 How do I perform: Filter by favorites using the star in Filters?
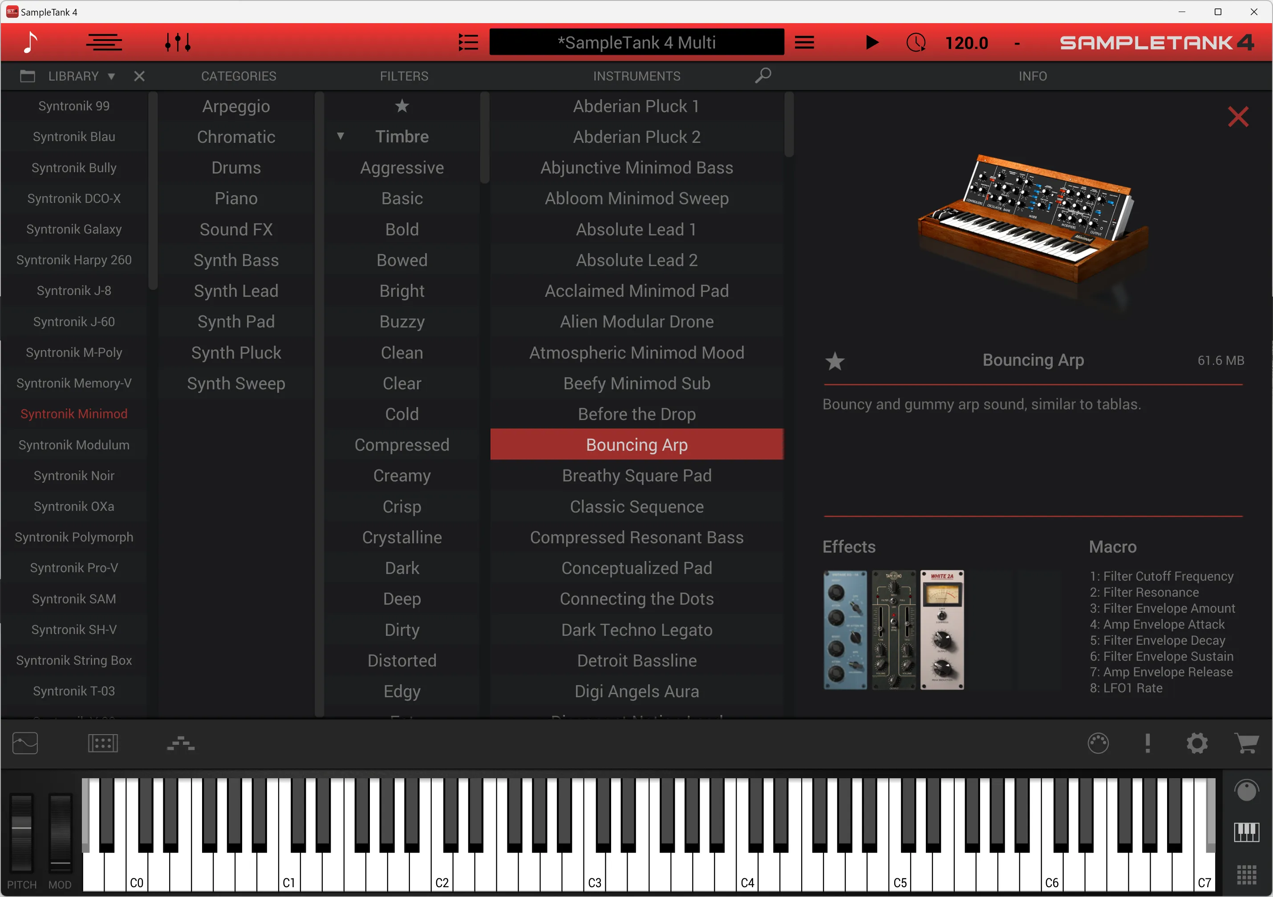pos(402,106)
